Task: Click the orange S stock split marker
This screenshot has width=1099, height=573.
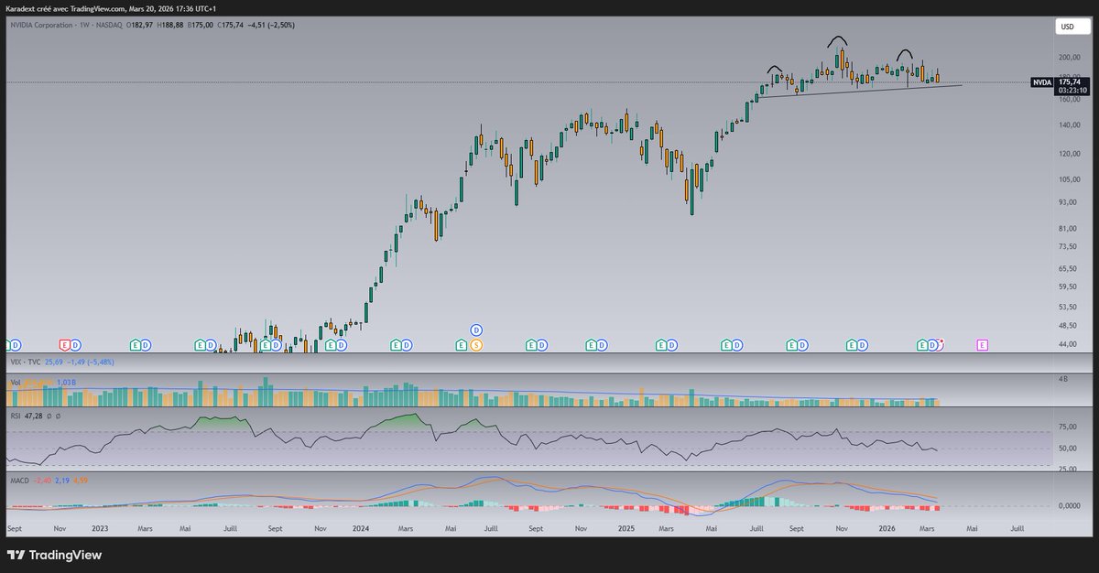Action: click(475, 345)
